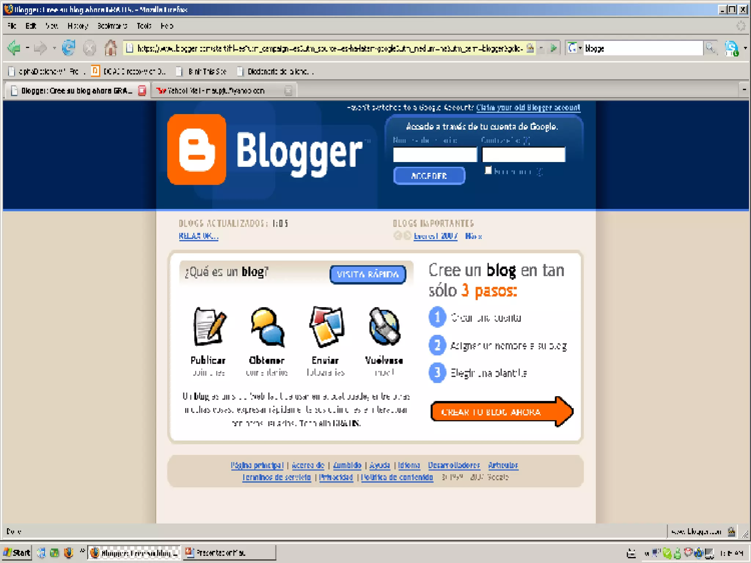Click the Reload page icon
751x563 pixels.
(x=69, y=48)
